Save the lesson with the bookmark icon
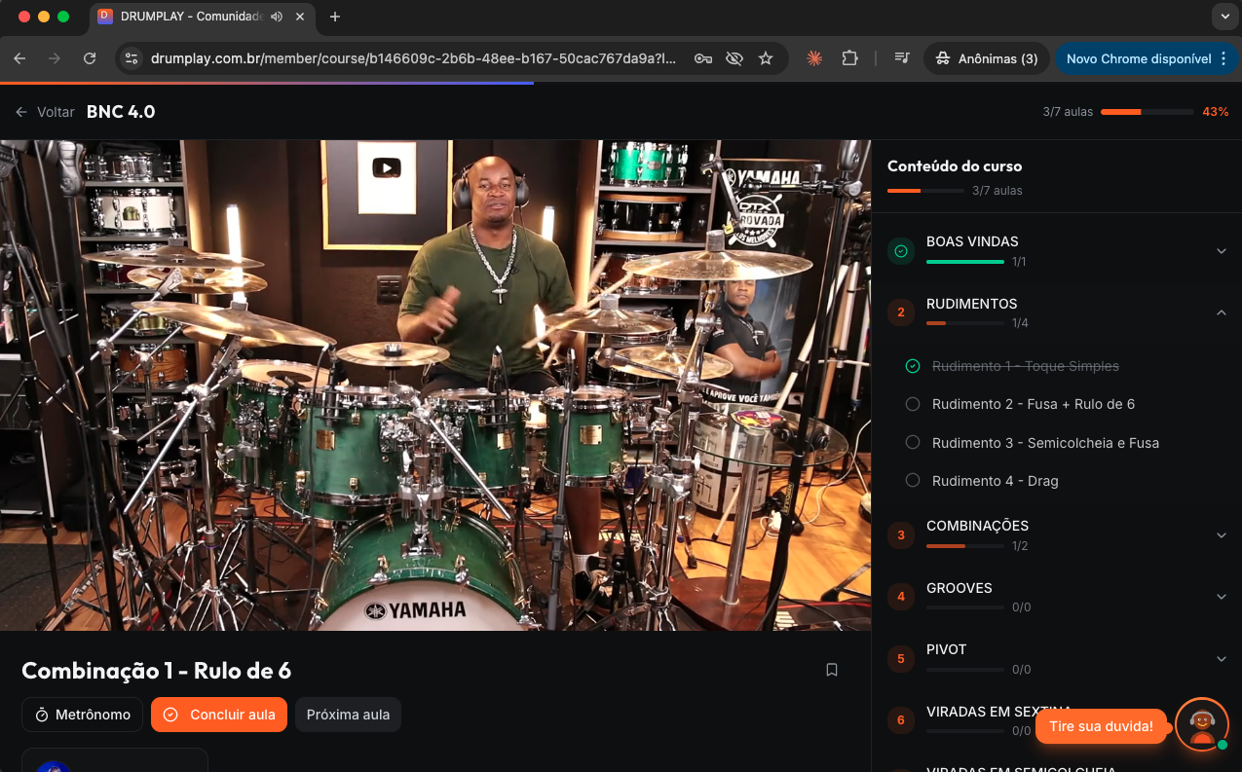Viewport: 1242px width, 772px height. click(832, 670)
